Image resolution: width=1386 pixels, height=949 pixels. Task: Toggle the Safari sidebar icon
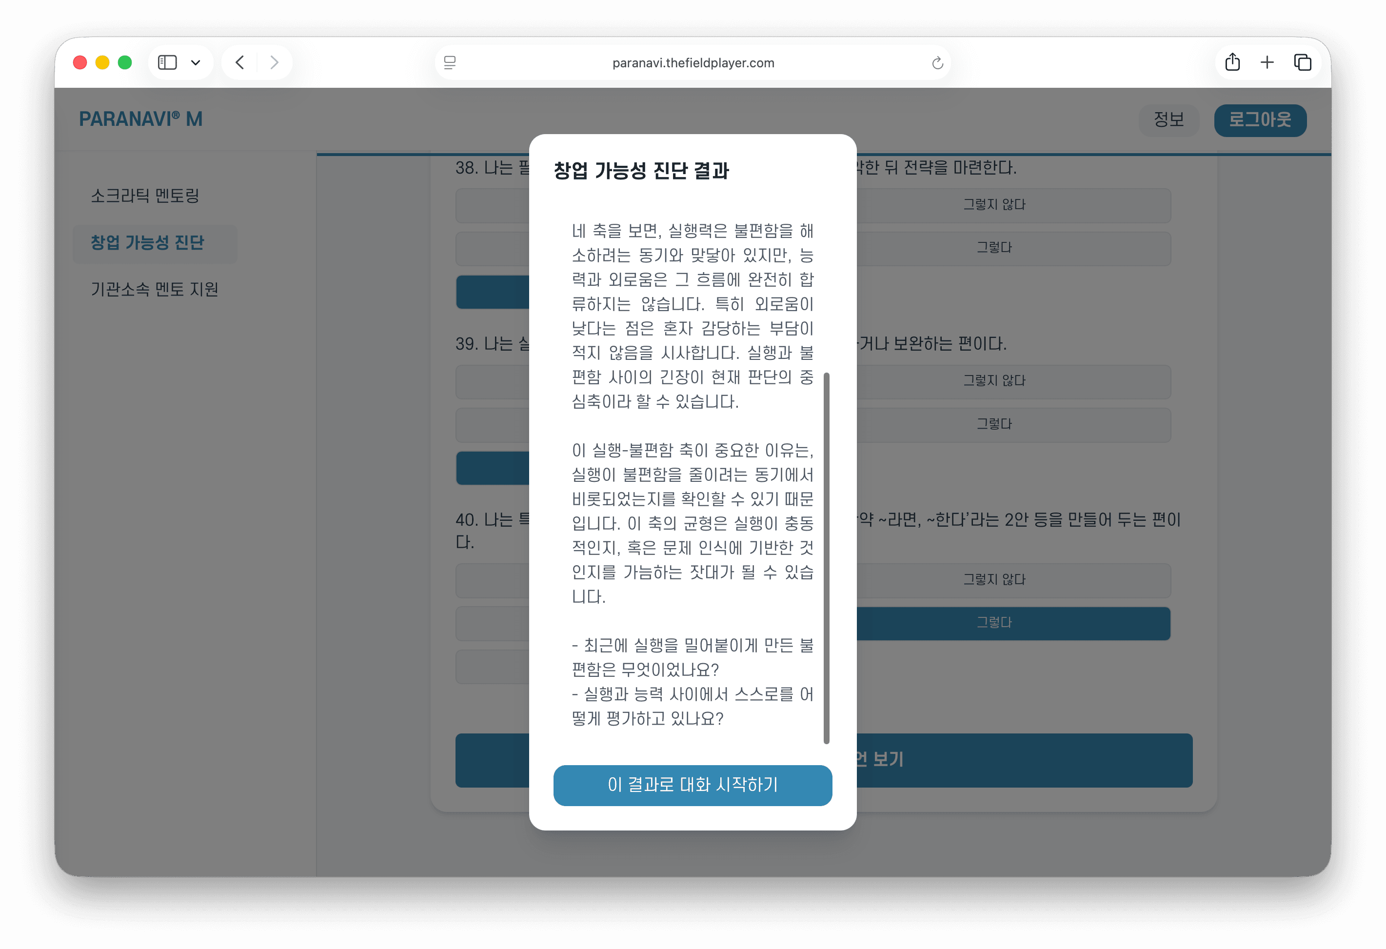167,62
